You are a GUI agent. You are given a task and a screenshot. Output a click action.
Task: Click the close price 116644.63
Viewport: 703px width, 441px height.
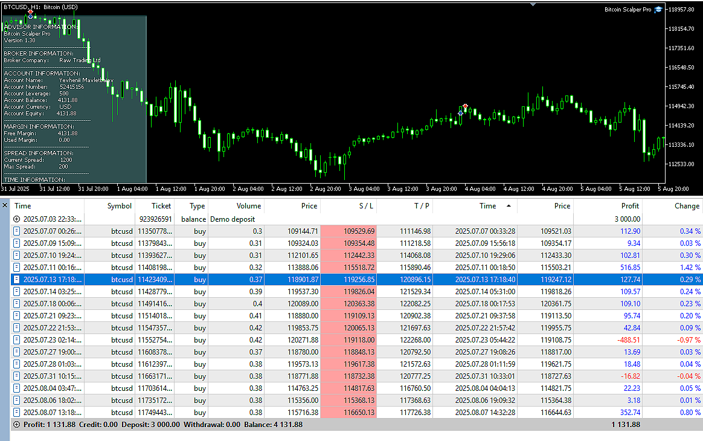point(556,412)
